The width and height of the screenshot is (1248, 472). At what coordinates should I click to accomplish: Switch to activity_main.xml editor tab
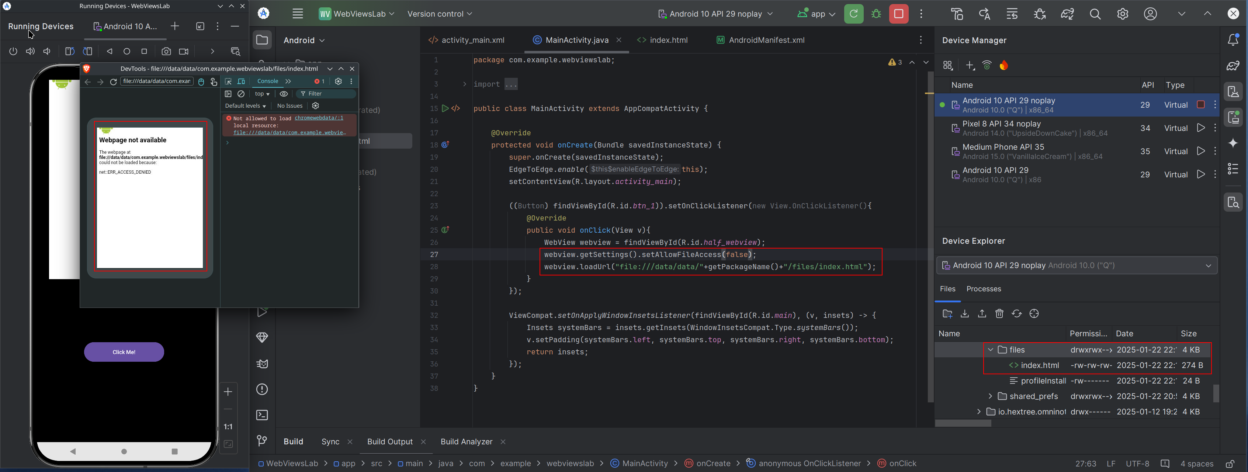click(467, 40)
